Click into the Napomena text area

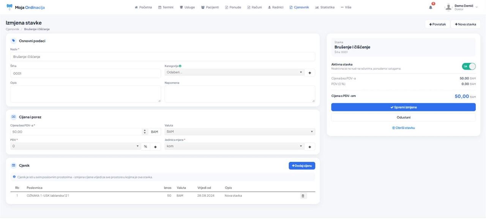pos(240,94)
